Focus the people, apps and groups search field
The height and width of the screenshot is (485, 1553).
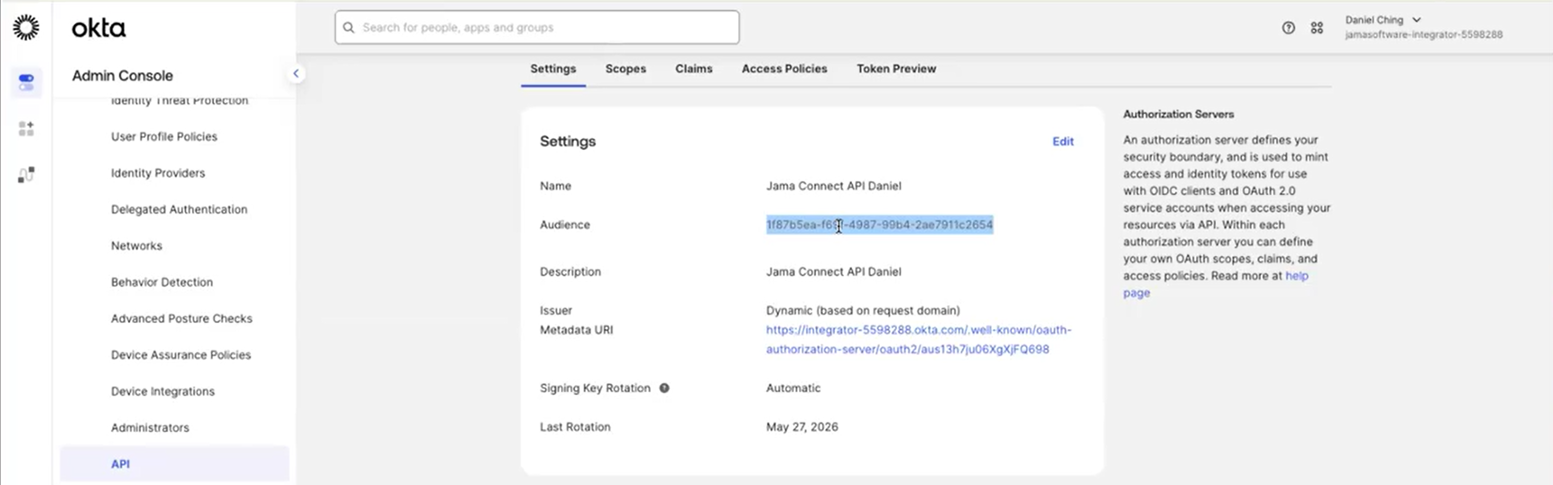(x=537, y=27)
